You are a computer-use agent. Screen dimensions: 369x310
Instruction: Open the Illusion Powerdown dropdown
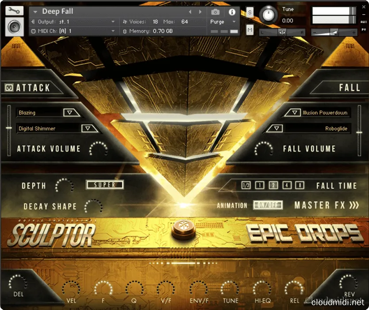coord(292,113)
